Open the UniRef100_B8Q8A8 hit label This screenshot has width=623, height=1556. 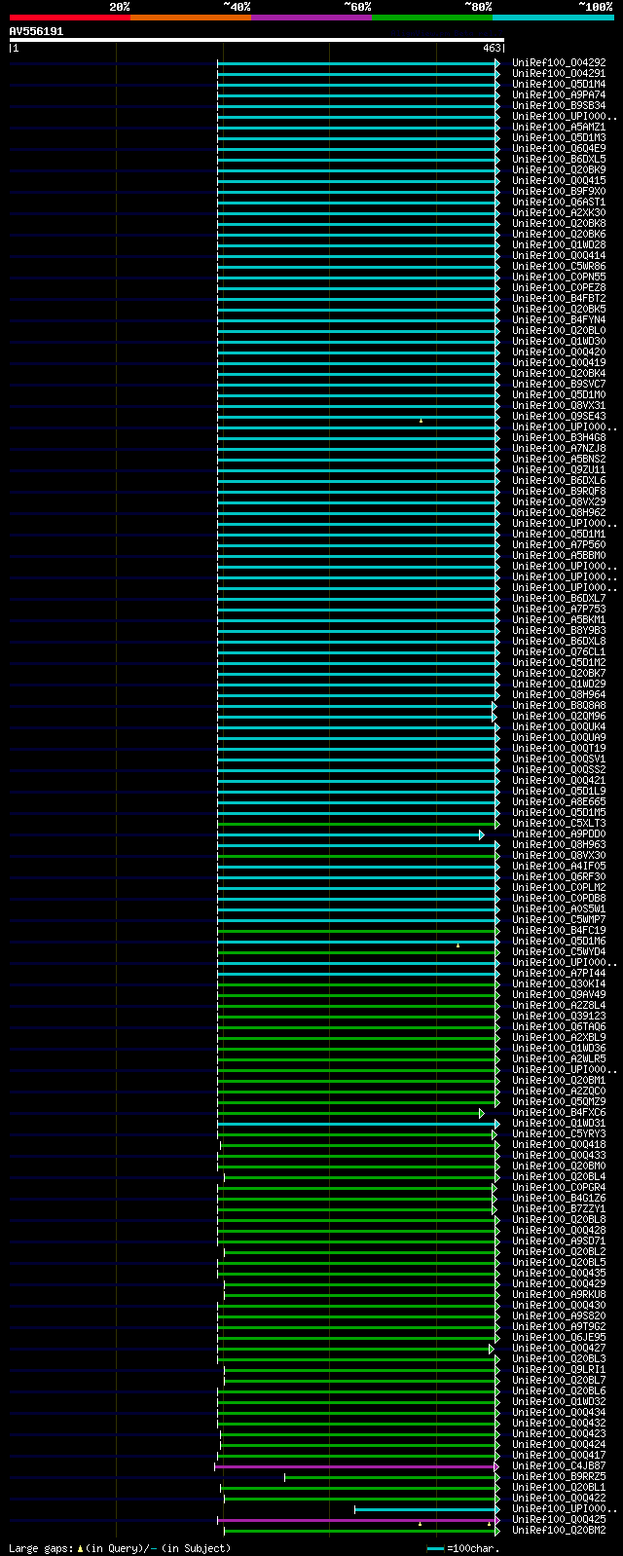coord(559,706)
